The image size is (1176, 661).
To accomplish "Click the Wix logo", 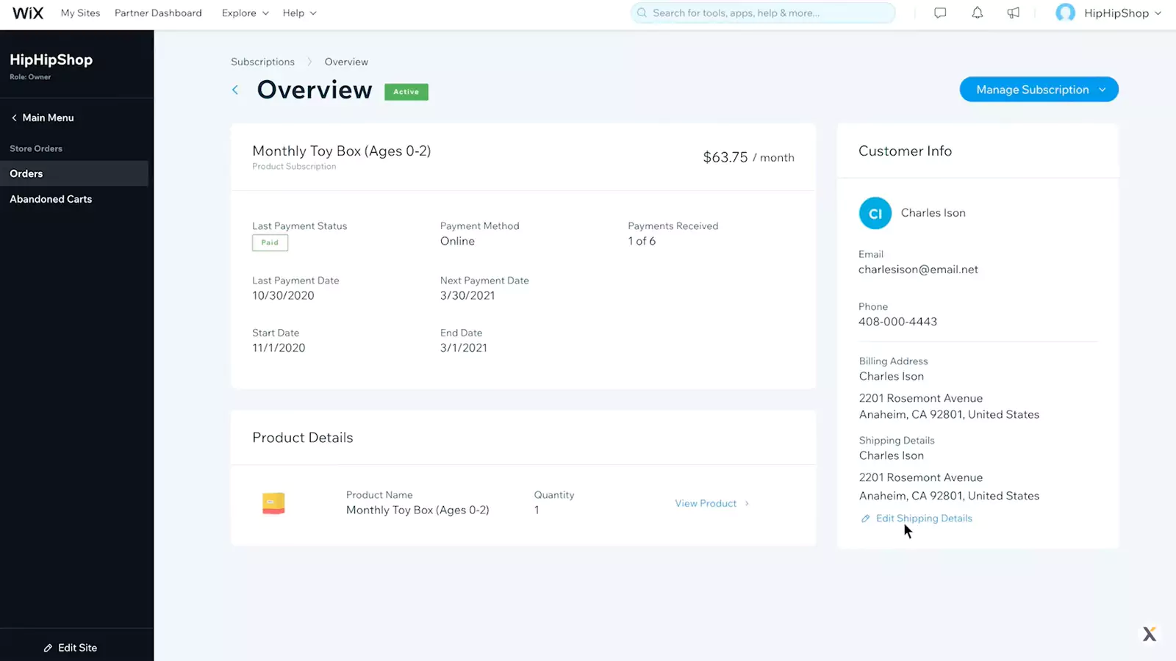I will coord(28,13).
